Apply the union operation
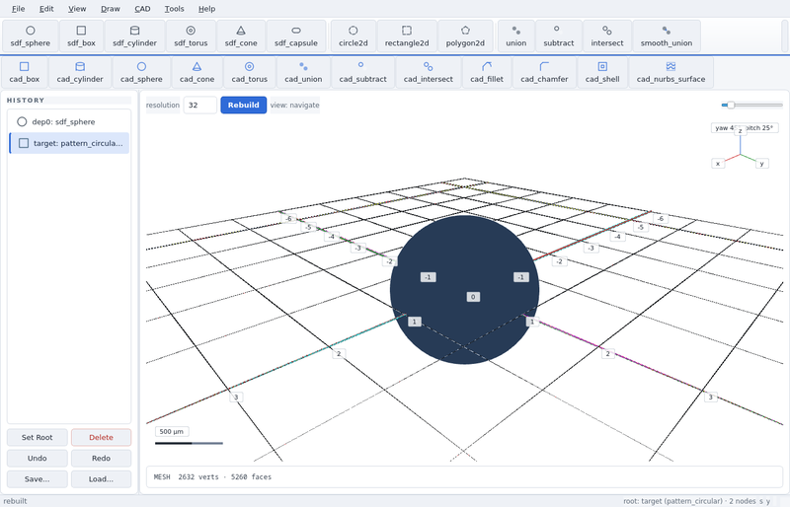The height and width of the screenshot is (507, 790). tap(515, 36)
